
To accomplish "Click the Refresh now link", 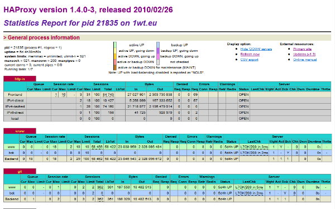I will (x=250, y=55).
